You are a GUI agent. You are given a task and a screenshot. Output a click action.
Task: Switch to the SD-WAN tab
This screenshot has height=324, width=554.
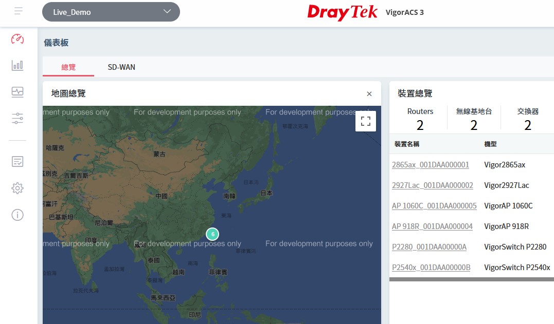click(121, 67)
